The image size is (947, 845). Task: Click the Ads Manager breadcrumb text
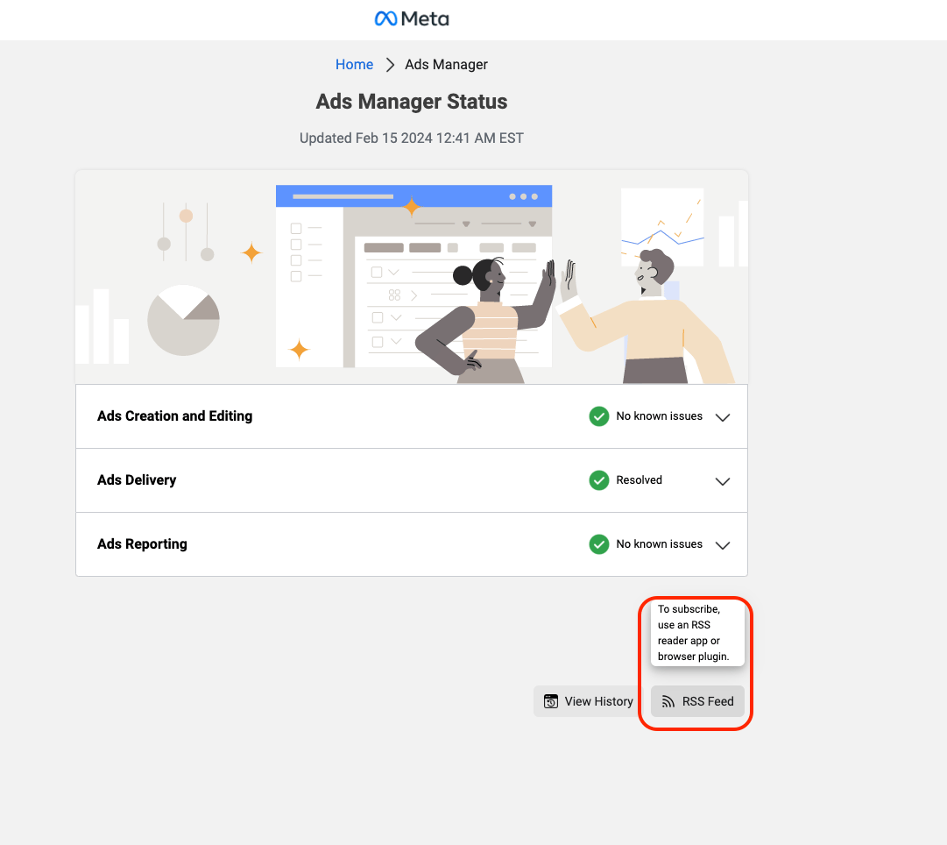446,64
